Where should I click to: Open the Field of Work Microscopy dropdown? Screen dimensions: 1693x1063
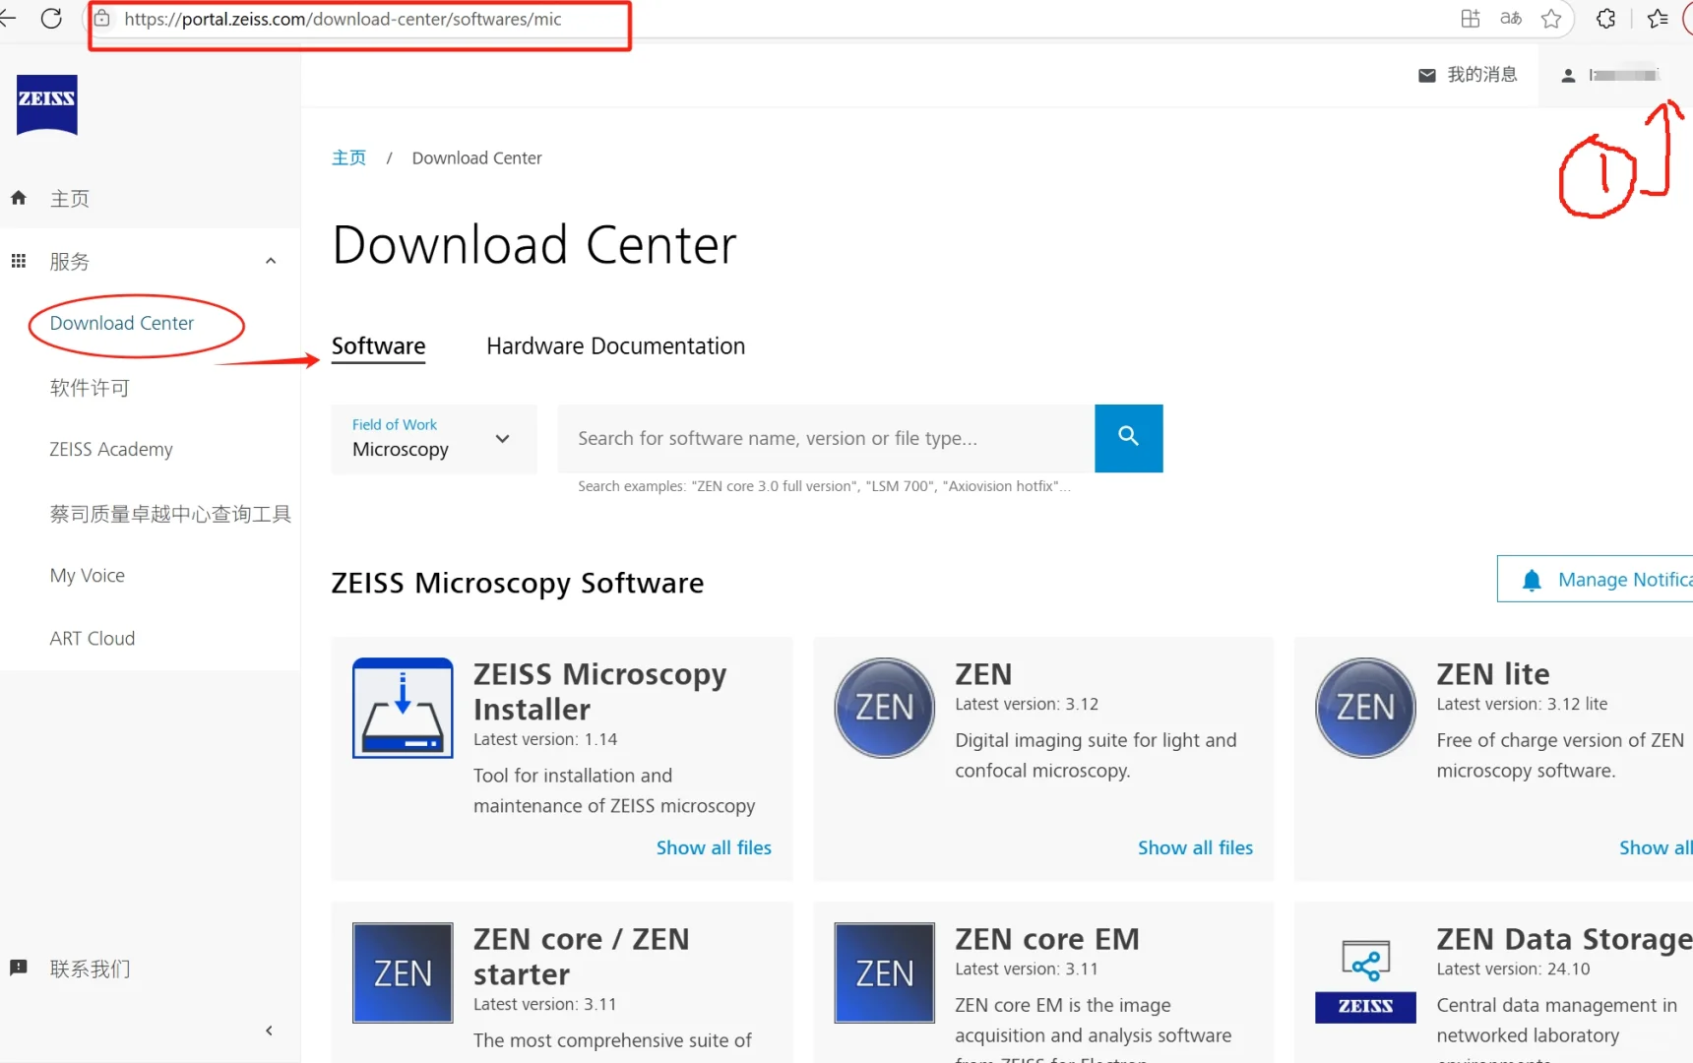[434, 439]
